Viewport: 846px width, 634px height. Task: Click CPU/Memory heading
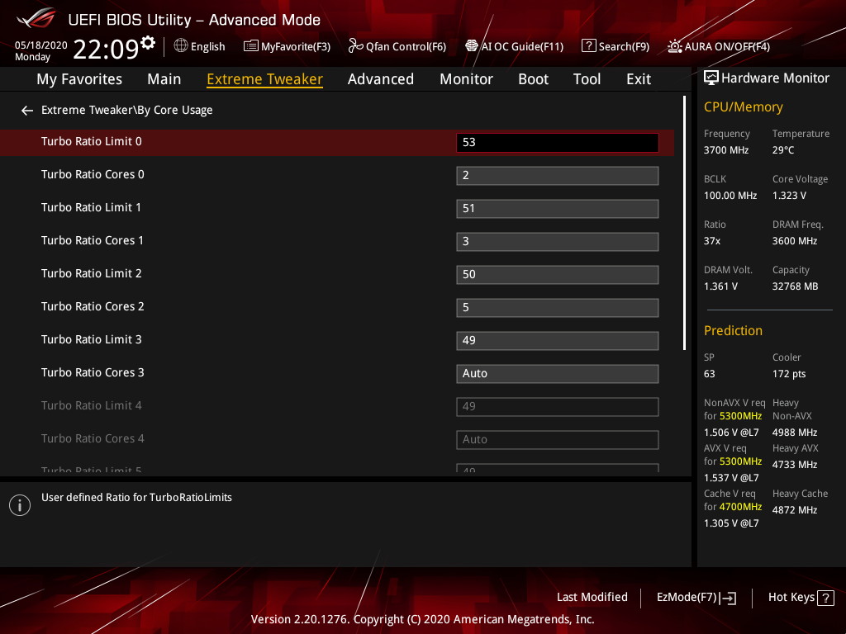pos(743,107)
